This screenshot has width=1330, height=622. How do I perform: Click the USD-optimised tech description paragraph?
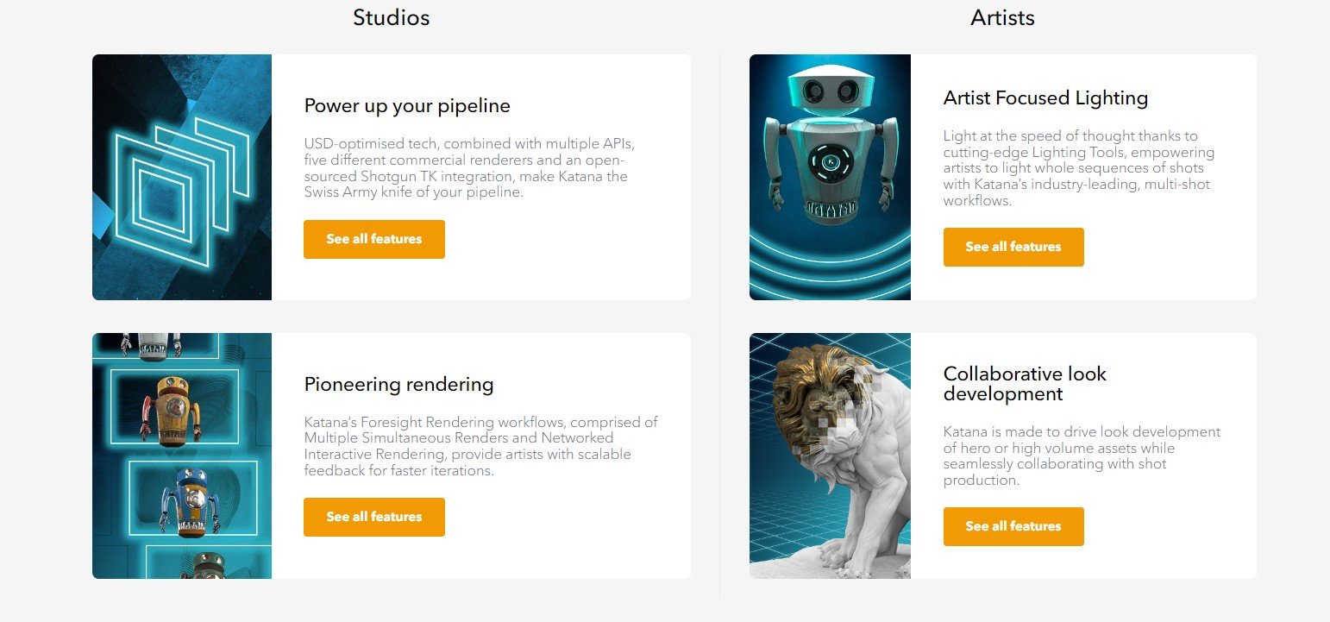coord(470,168)
